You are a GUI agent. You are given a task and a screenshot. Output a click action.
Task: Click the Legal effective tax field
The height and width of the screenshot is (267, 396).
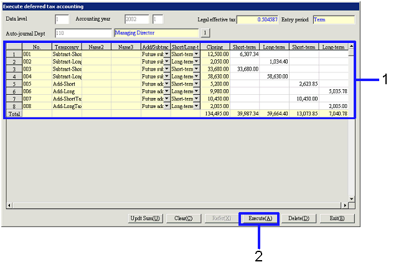[258, 19]
